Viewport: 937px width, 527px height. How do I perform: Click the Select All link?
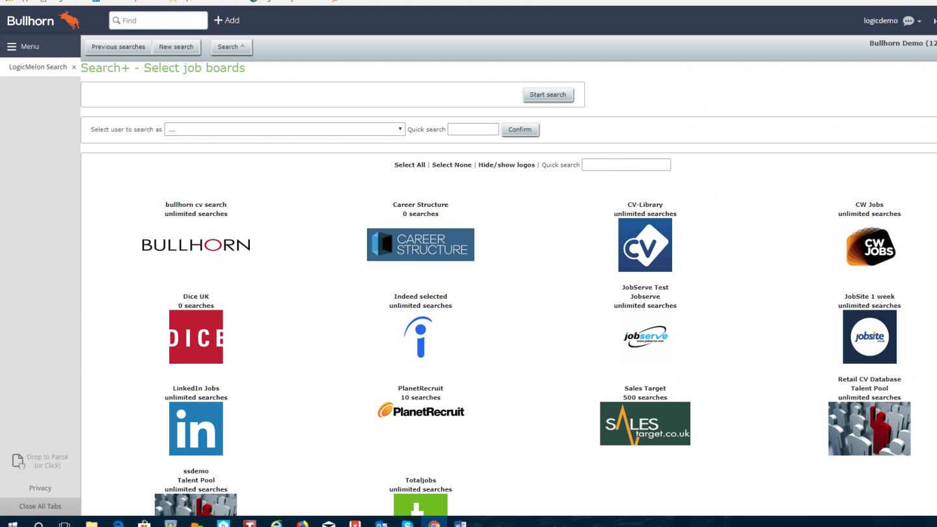[x=409, y=165]
